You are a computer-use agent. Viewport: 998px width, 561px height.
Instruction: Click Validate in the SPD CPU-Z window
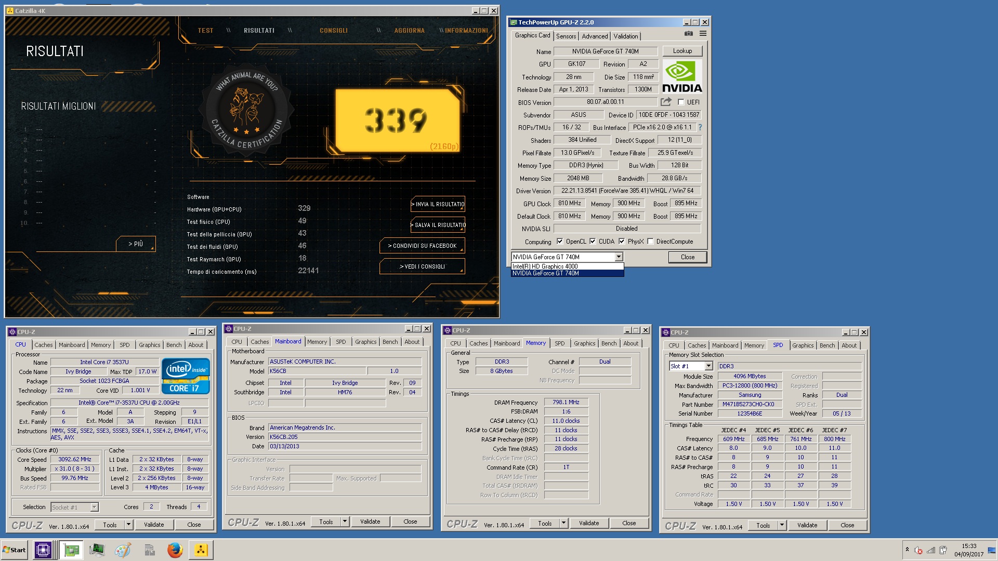[807, 525]
